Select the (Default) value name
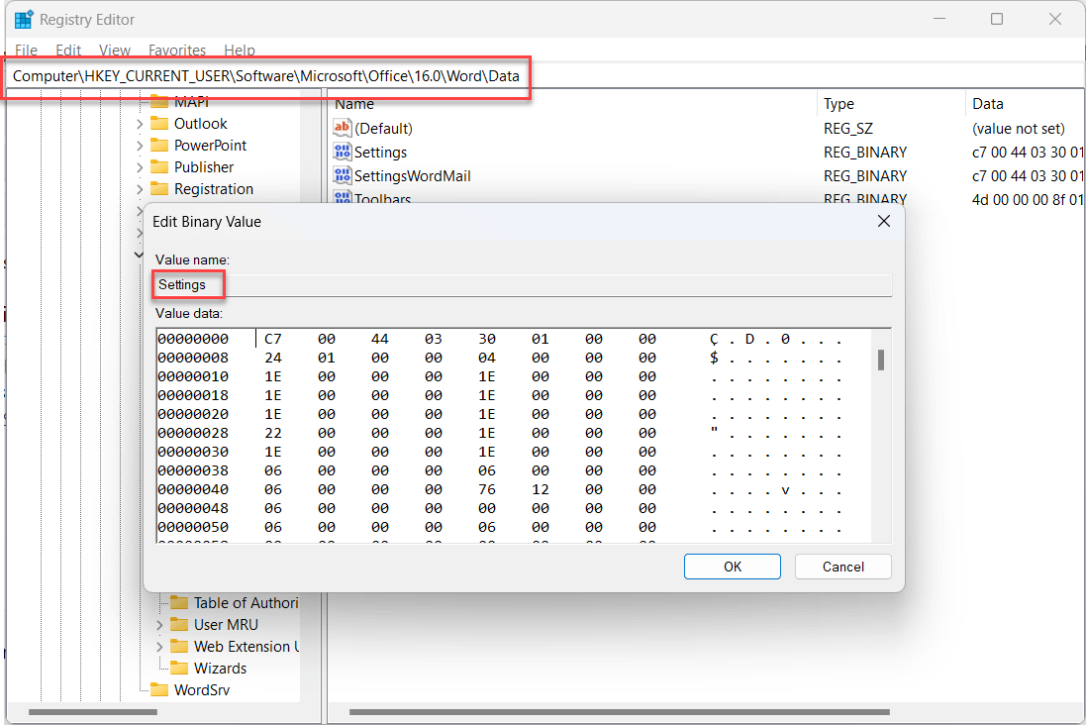The height and width of the screenshot is (725, 1086). point(383,129)
